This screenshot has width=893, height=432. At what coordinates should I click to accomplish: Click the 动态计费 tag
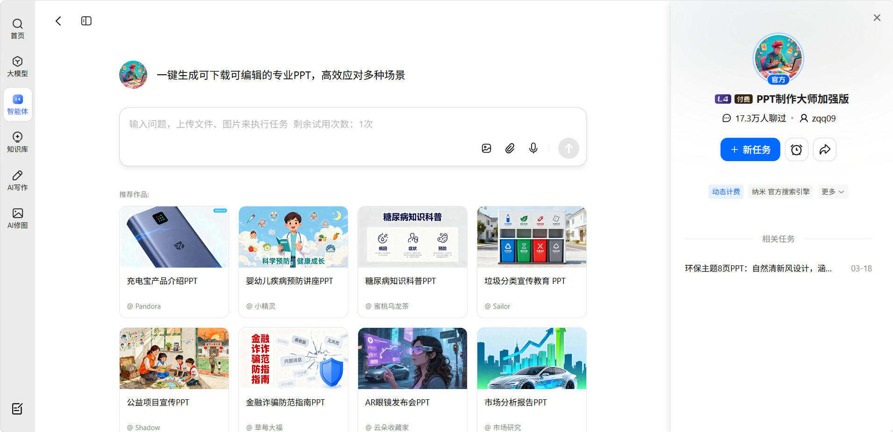[x=726, y=191]
